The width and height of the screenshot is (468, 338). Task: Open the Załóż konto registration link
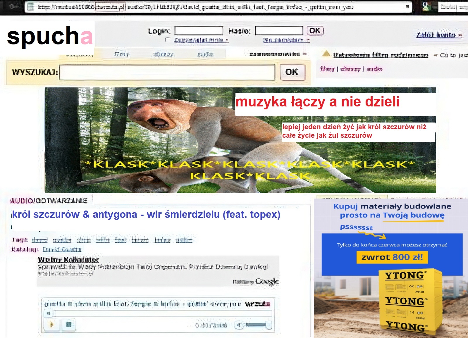pyautogui.click(x=439, y=35)
